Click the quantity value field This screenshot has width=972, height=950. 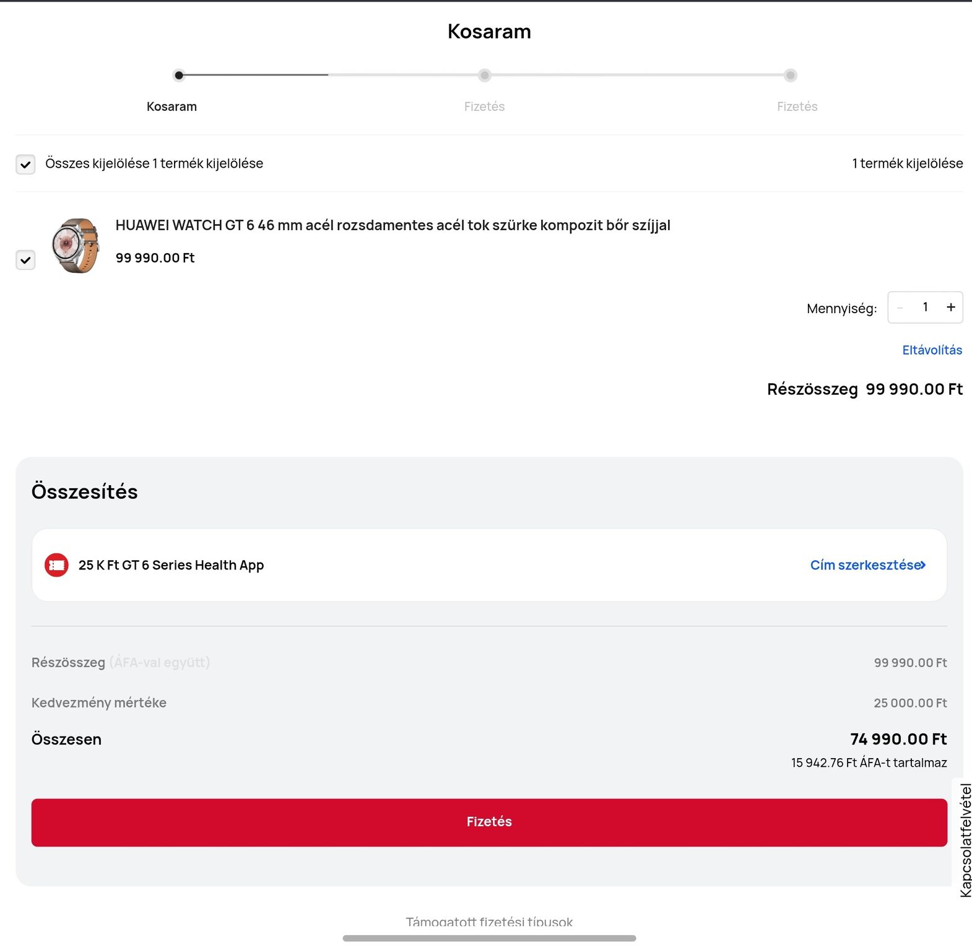click(x=925, y=308)
